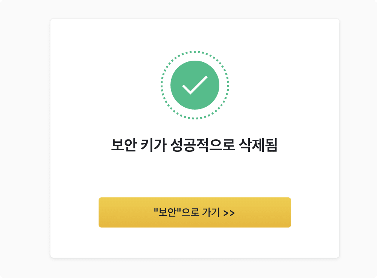Image resolution: width=377 pixels, height=278 pixels.
Task: Click the 으로 text on the yellow button
Action: [190, 212]
